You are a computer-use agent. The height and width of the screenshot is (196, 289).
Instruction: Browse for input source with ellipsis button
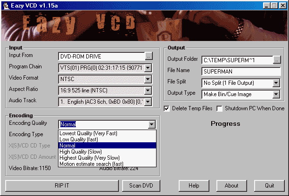tap(149, 57)
